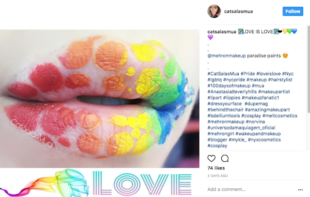
Task: Open the #nyxcosmetics hashtag
Action: pyautogui.click(x=264, y=140)
